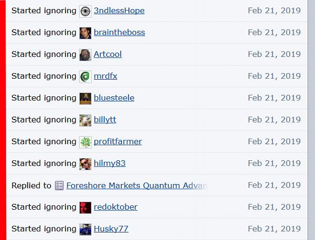Open Artcool's avatar thumbnail
The image size is (315, 240).
tap(85, 55)
